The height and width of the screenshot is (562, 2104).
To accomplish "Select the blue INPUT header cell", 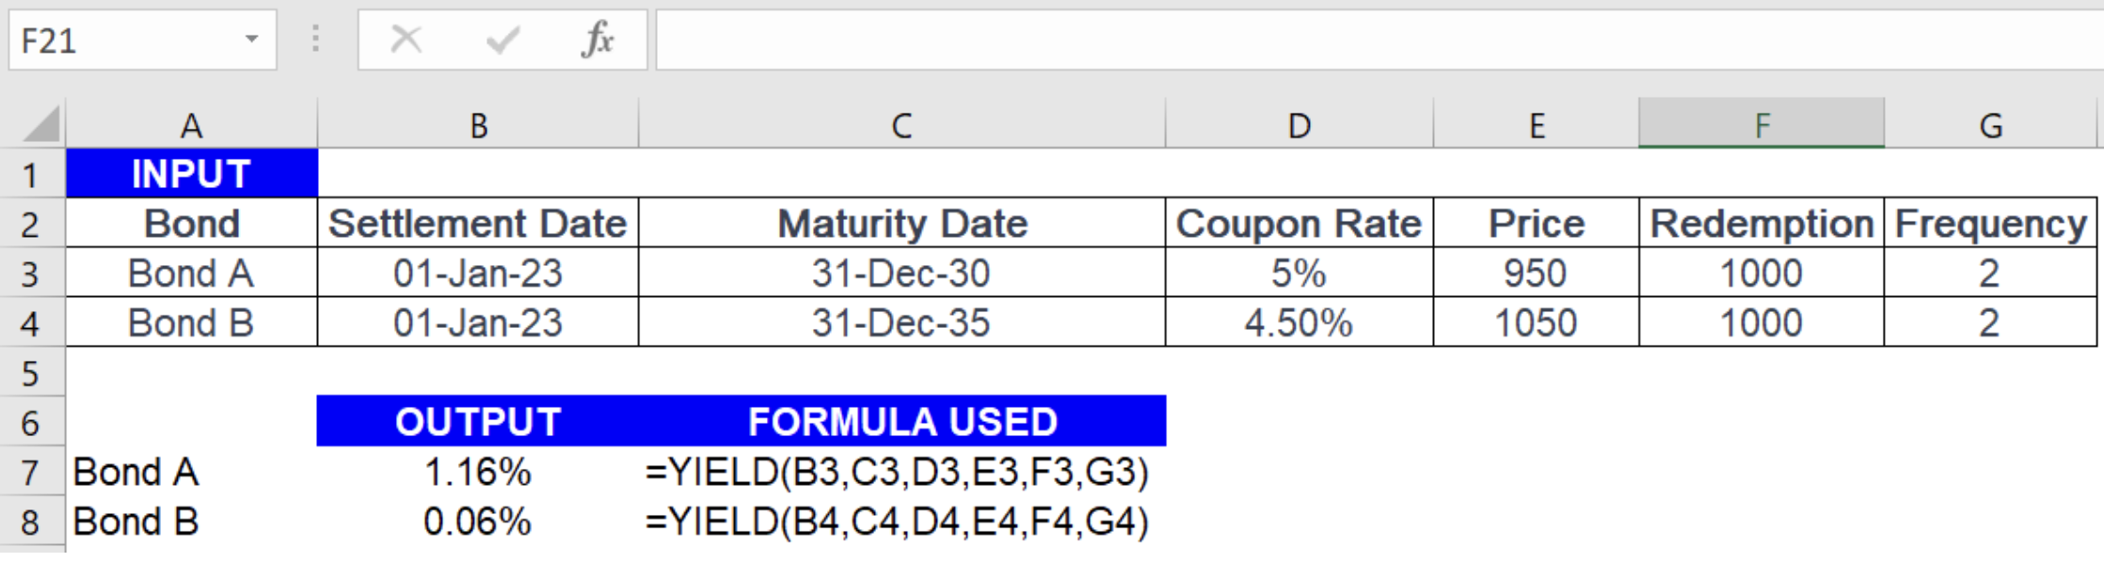I will click(x=193, y=172).
